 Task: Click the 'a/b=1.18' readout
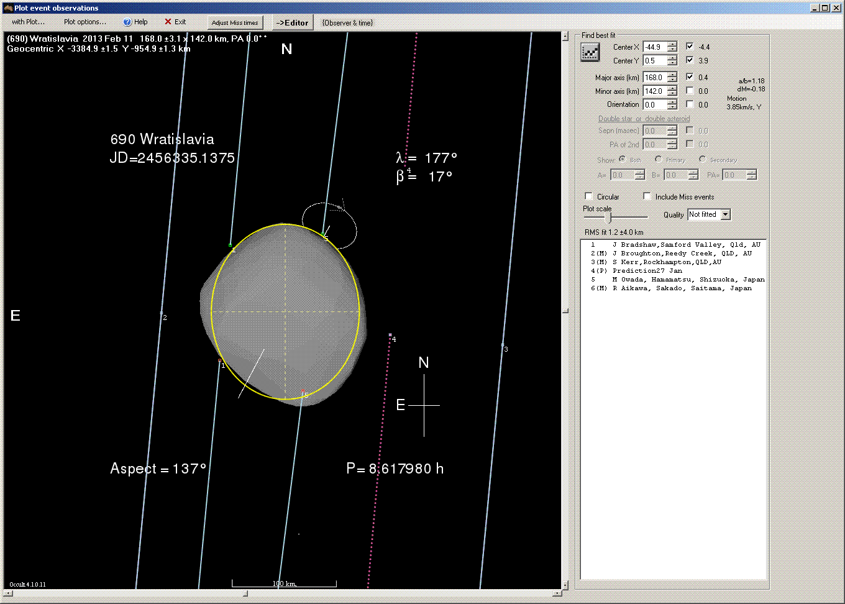(x=751, y=81)
